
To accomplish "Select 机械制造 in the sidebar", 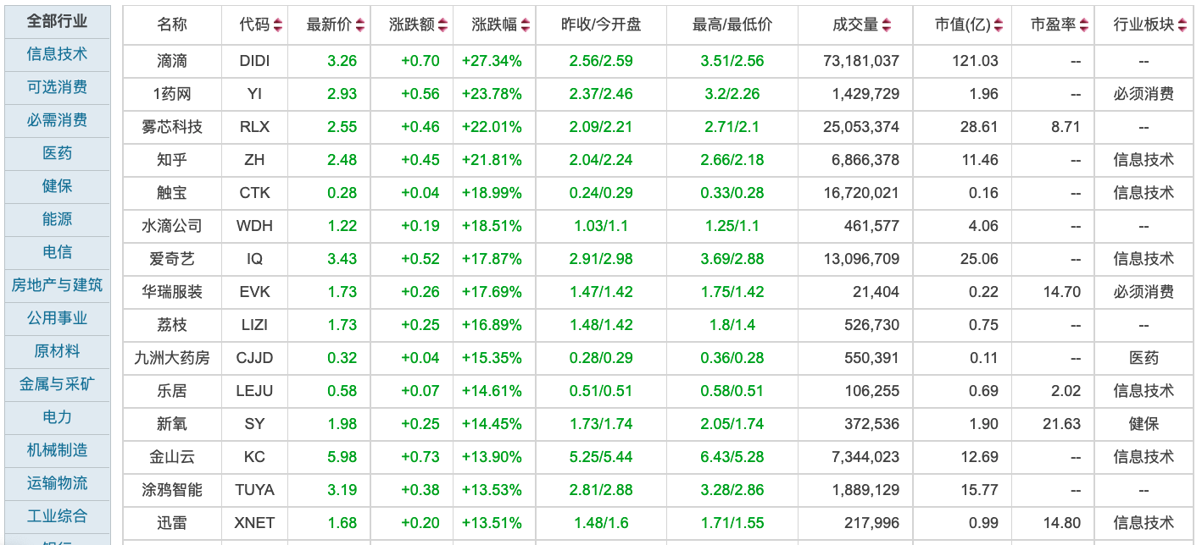I will (57, 450).
